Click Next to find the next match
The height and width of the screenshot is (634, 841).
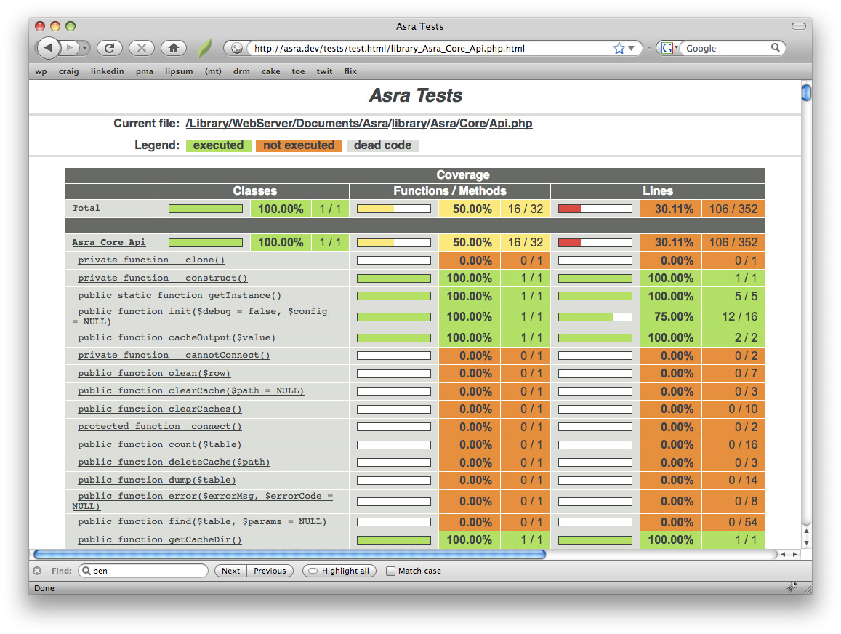point(230,571)
